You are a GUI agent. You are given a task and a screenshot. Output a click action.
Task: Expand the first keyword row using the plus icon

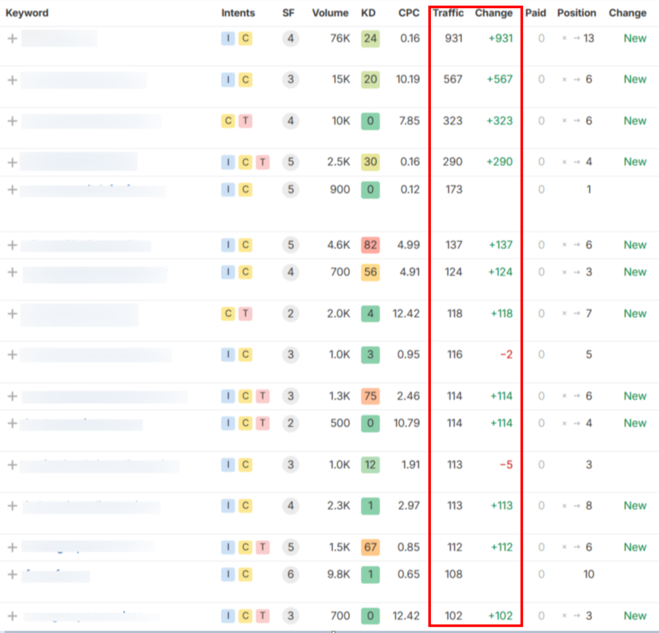coord(11,38)
